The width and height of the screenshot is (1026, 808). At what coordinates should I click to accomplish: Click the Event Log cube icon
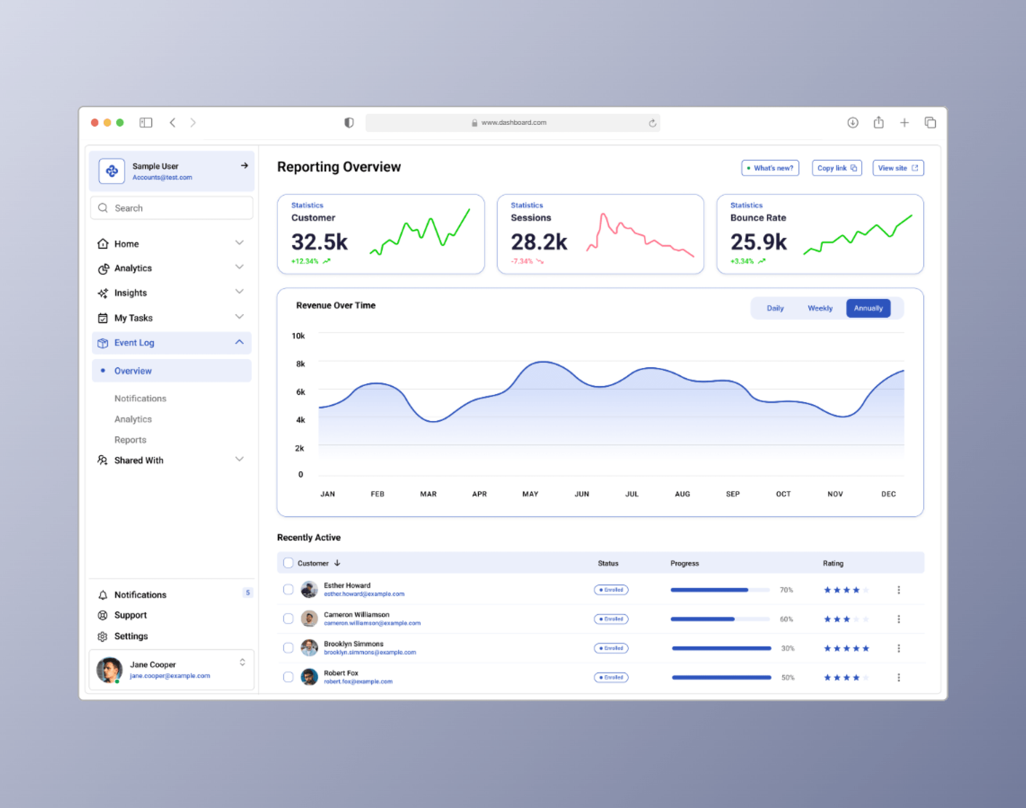click(103, 343)
